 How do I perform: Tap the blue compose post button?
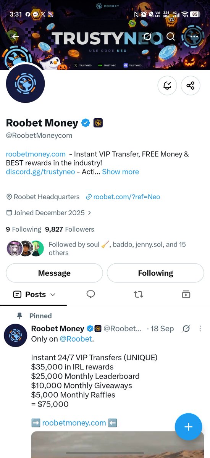coord(188,427)
